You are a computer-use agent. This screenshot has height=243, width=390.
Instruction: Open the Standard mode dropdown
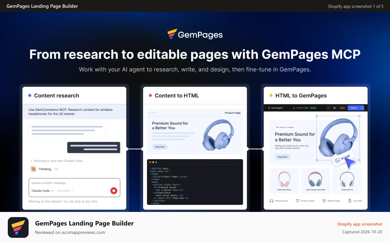(65, 191)
